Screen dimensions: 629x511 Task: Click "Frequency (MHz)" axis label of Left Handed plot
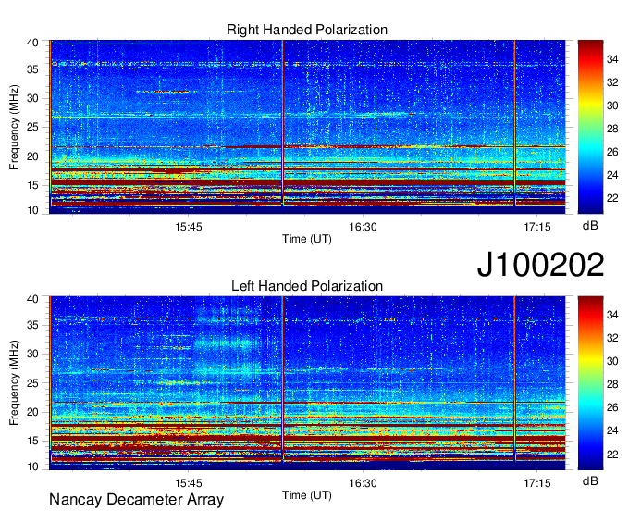(x=15, y=383)
